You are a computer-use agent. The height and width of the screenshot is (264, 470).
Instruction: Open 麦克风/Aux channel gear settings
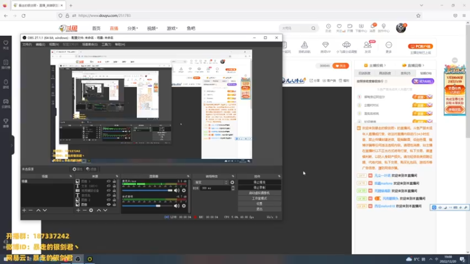pyautogui.click(x=184, y=190)
